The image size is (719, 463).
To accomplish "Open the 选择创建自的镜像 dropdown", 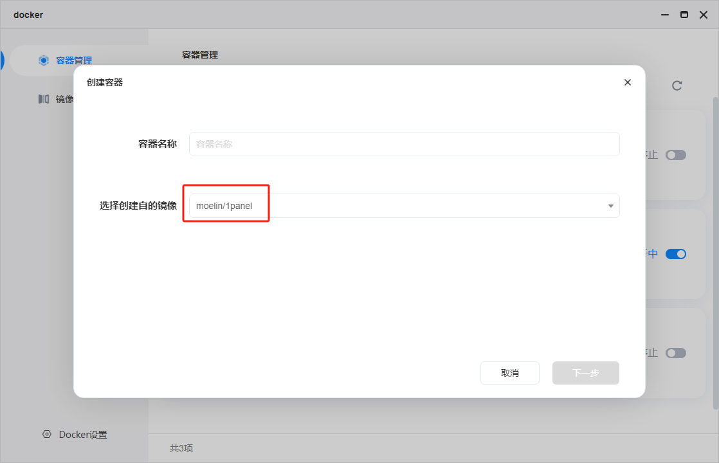I will pos(405,206).
